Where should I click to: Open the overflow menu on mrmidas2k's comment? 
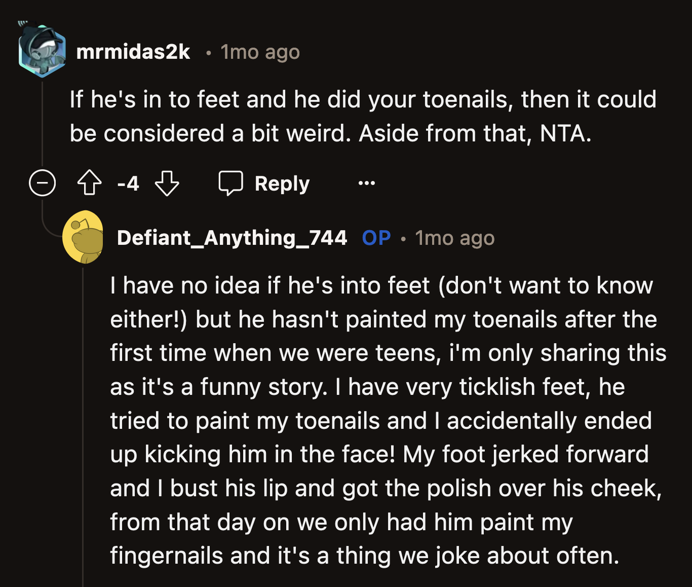(x=366, y=184)
